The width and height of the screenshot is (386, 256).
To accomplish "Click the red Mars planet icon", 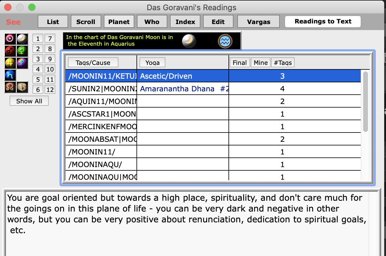I will click(x=10, y=51).
